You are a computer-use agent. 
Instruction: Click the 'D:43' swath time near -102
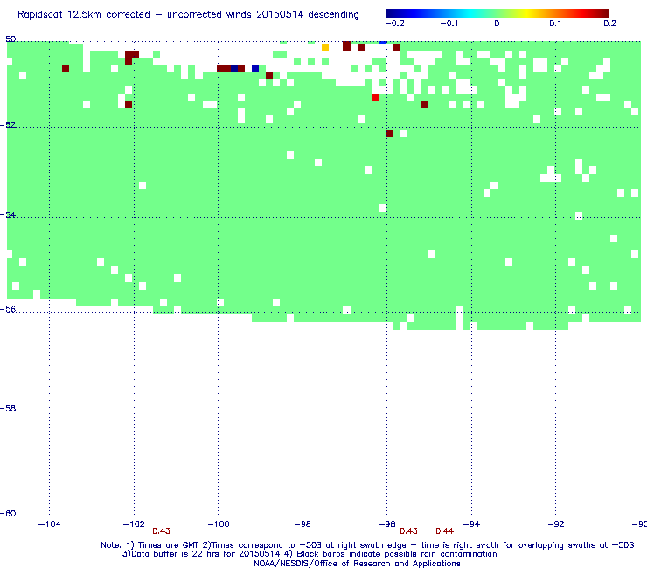click(x=162, y=531)
